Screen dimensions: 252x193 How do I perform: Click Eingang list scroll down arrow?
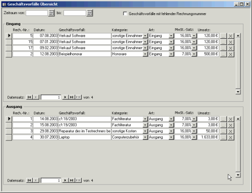238,92
